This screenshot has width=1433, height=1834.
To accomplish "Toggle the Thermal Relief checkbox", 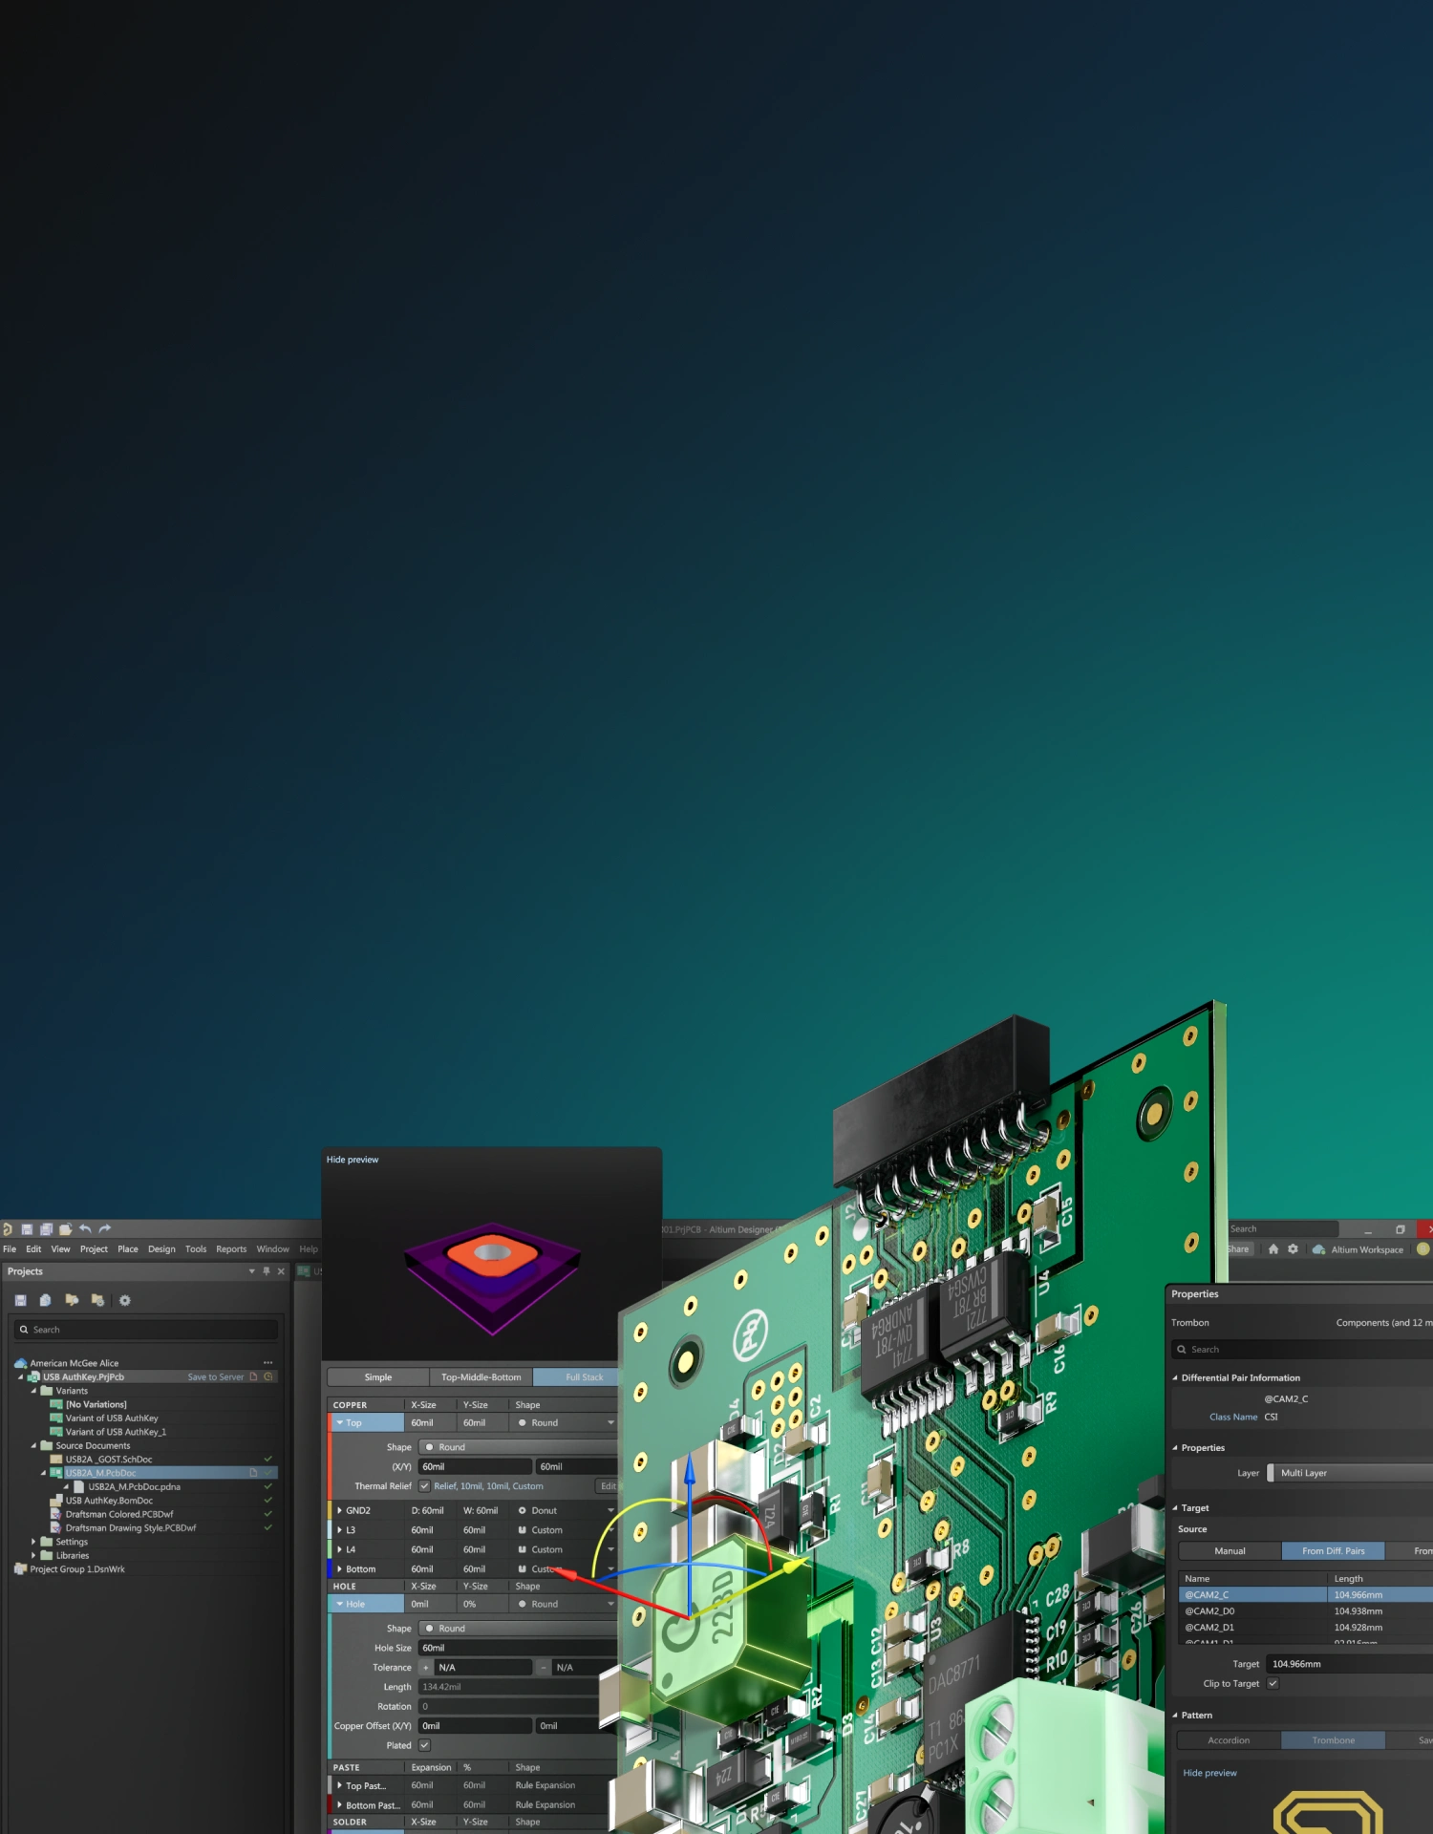I will [x=425, y=1486].
